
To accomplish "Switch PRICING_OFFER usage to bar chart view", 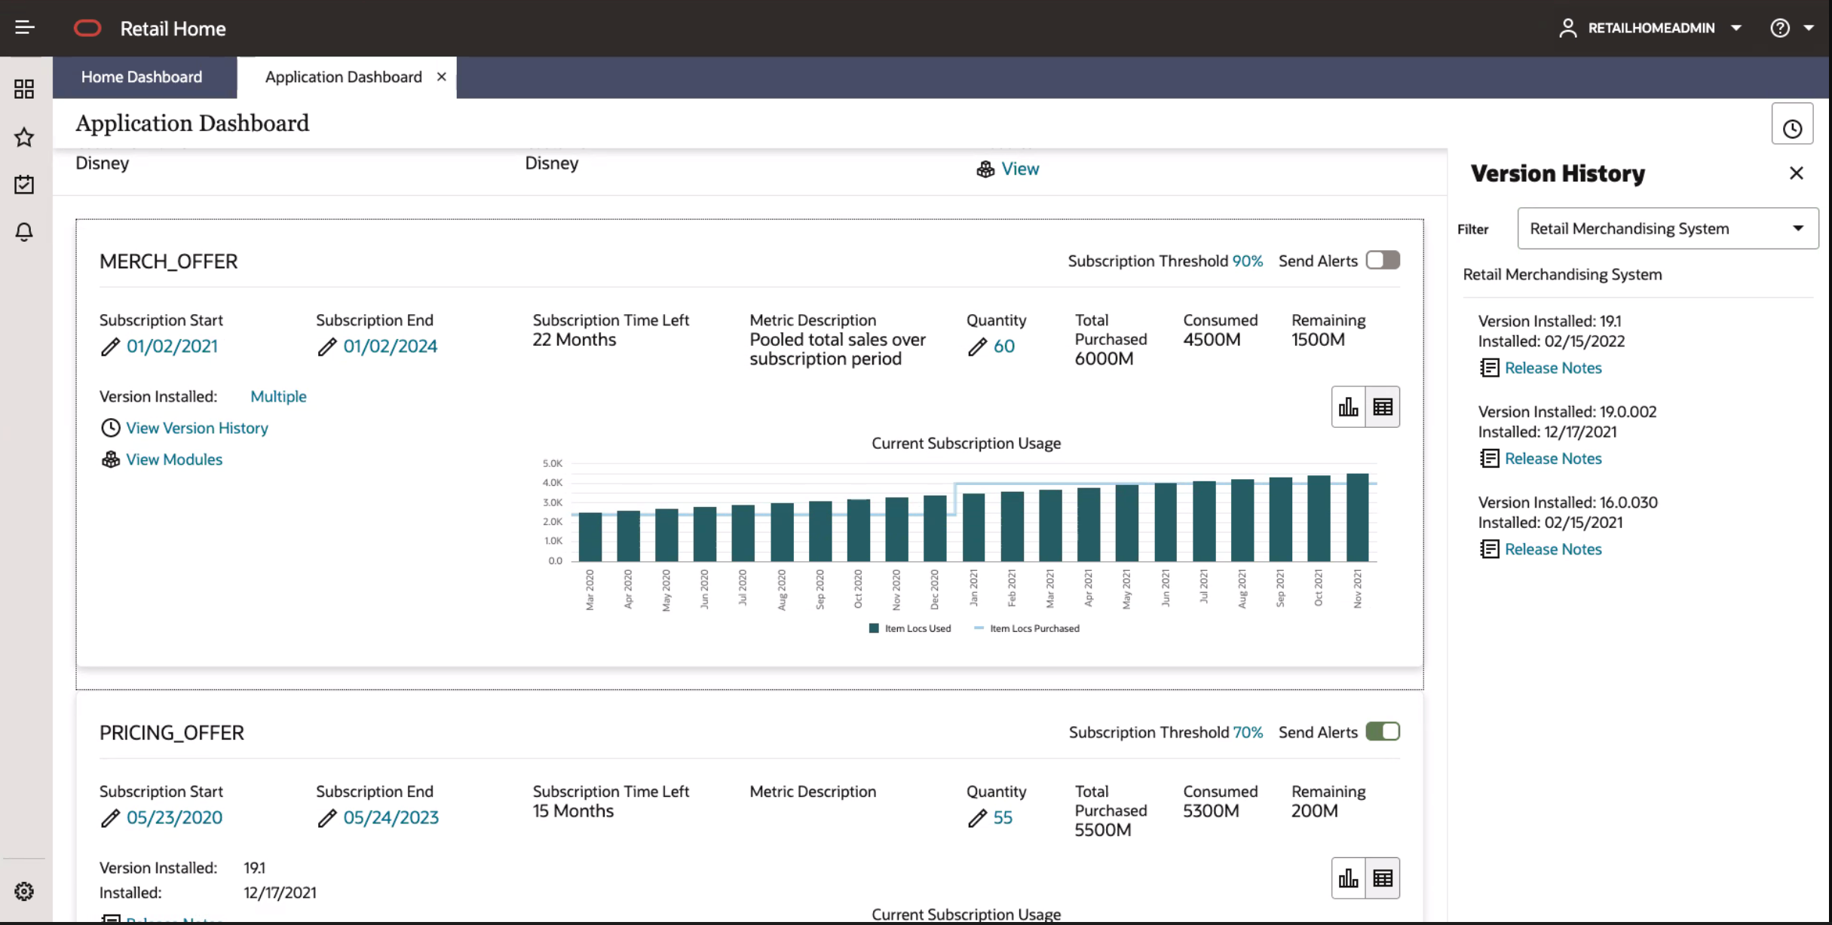I will [x=1349, y=878].
